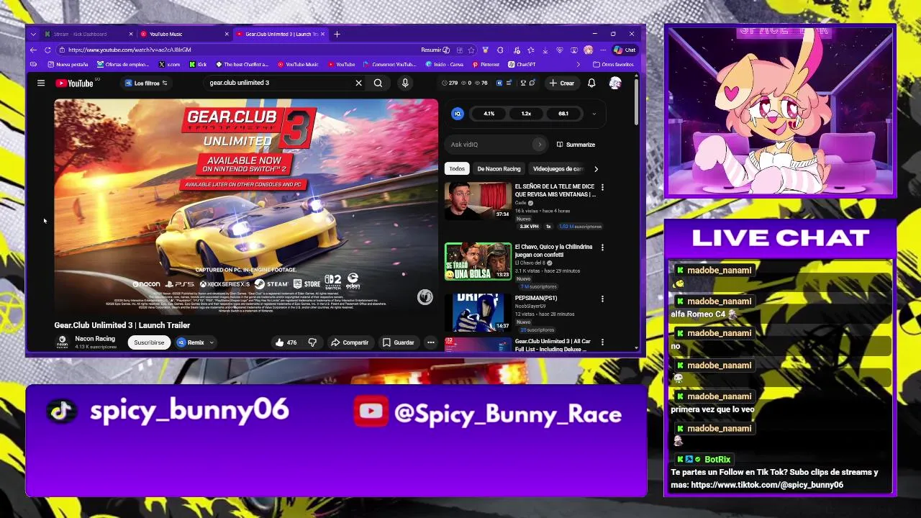The width and height of the screenshot is (921, 518).
Task: Show more category chips with the arrow
Action: 596,169
